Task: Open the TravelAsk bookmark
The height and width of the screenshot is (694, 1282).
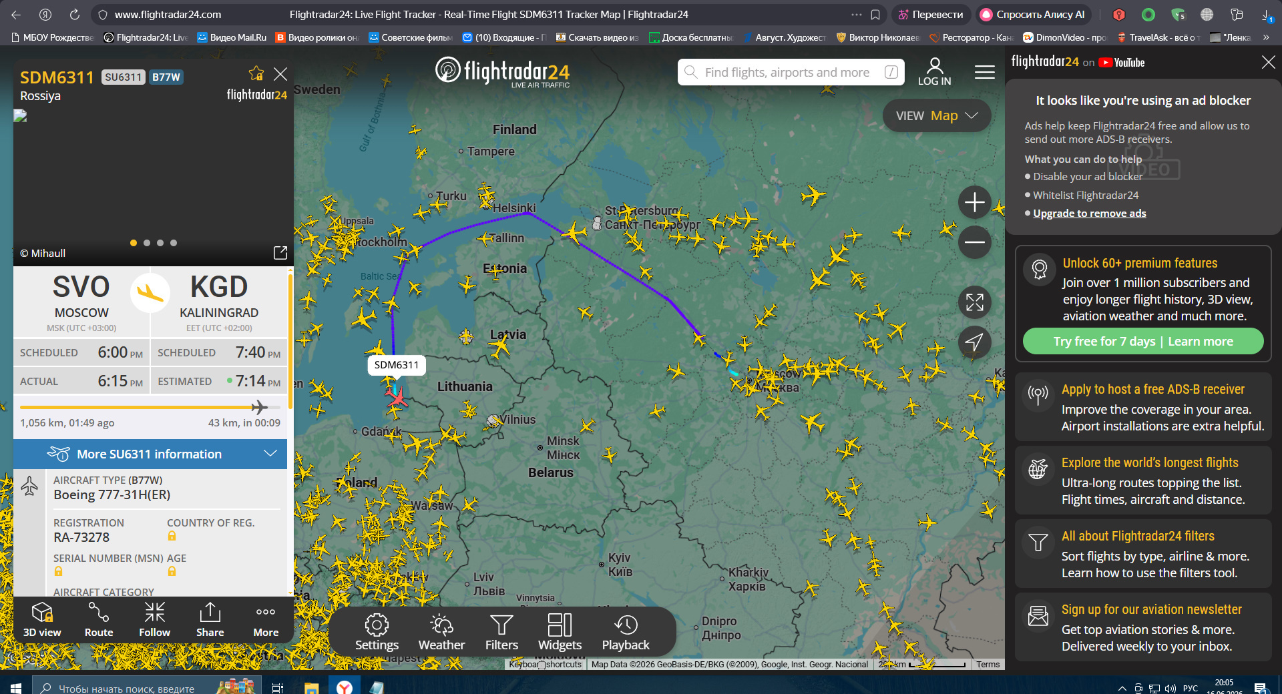Action: point(1158,37)
